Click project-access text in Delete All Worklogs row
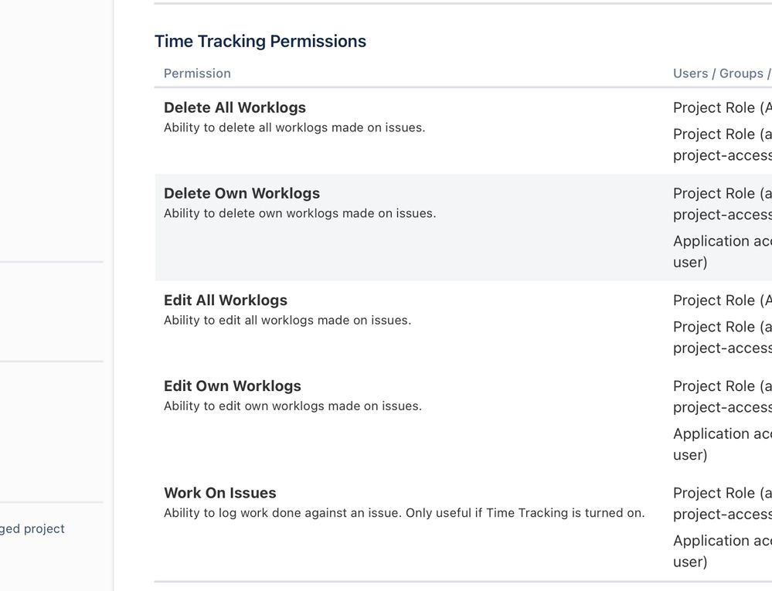 coord(723,155)
